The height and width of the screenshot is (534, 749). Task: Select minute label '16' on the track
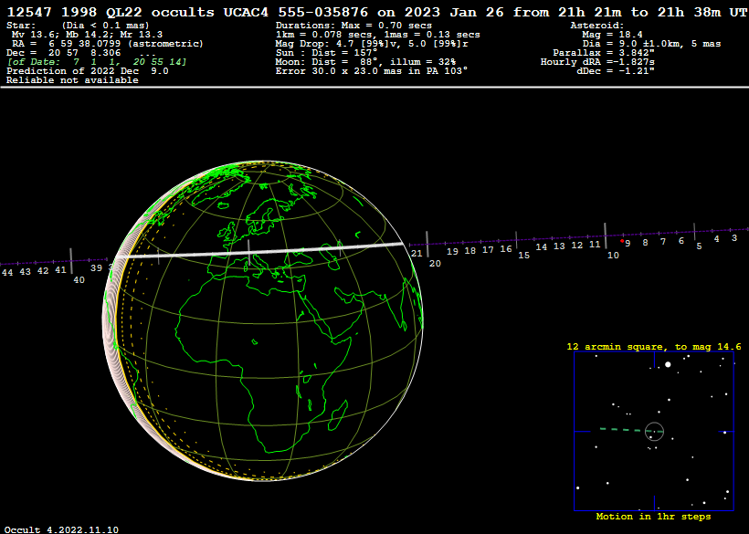click(506, 249)
